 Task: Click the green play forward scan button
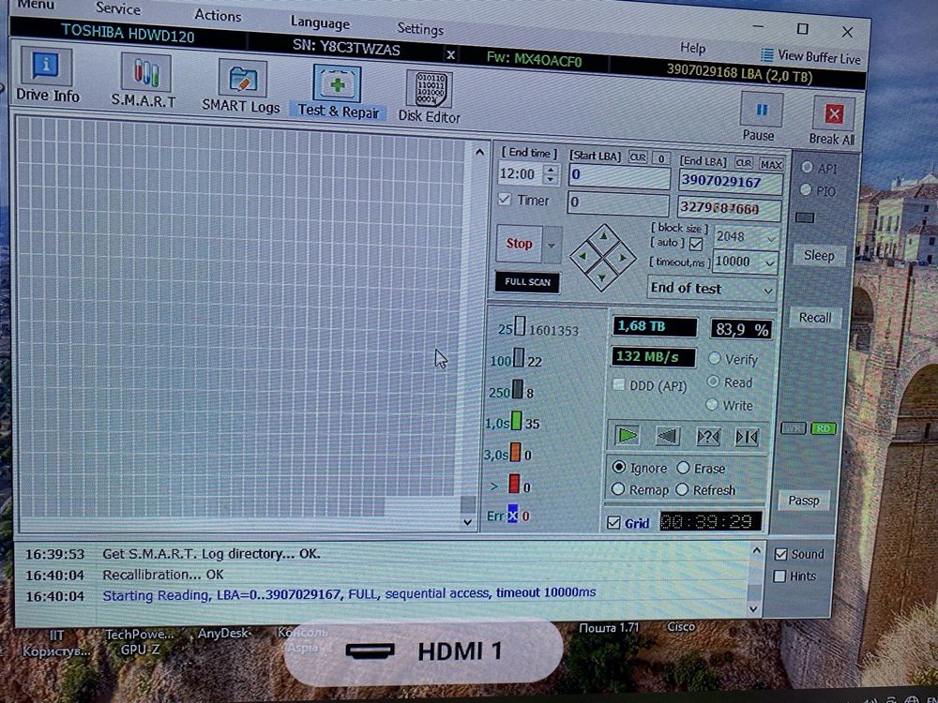[627, 436]
